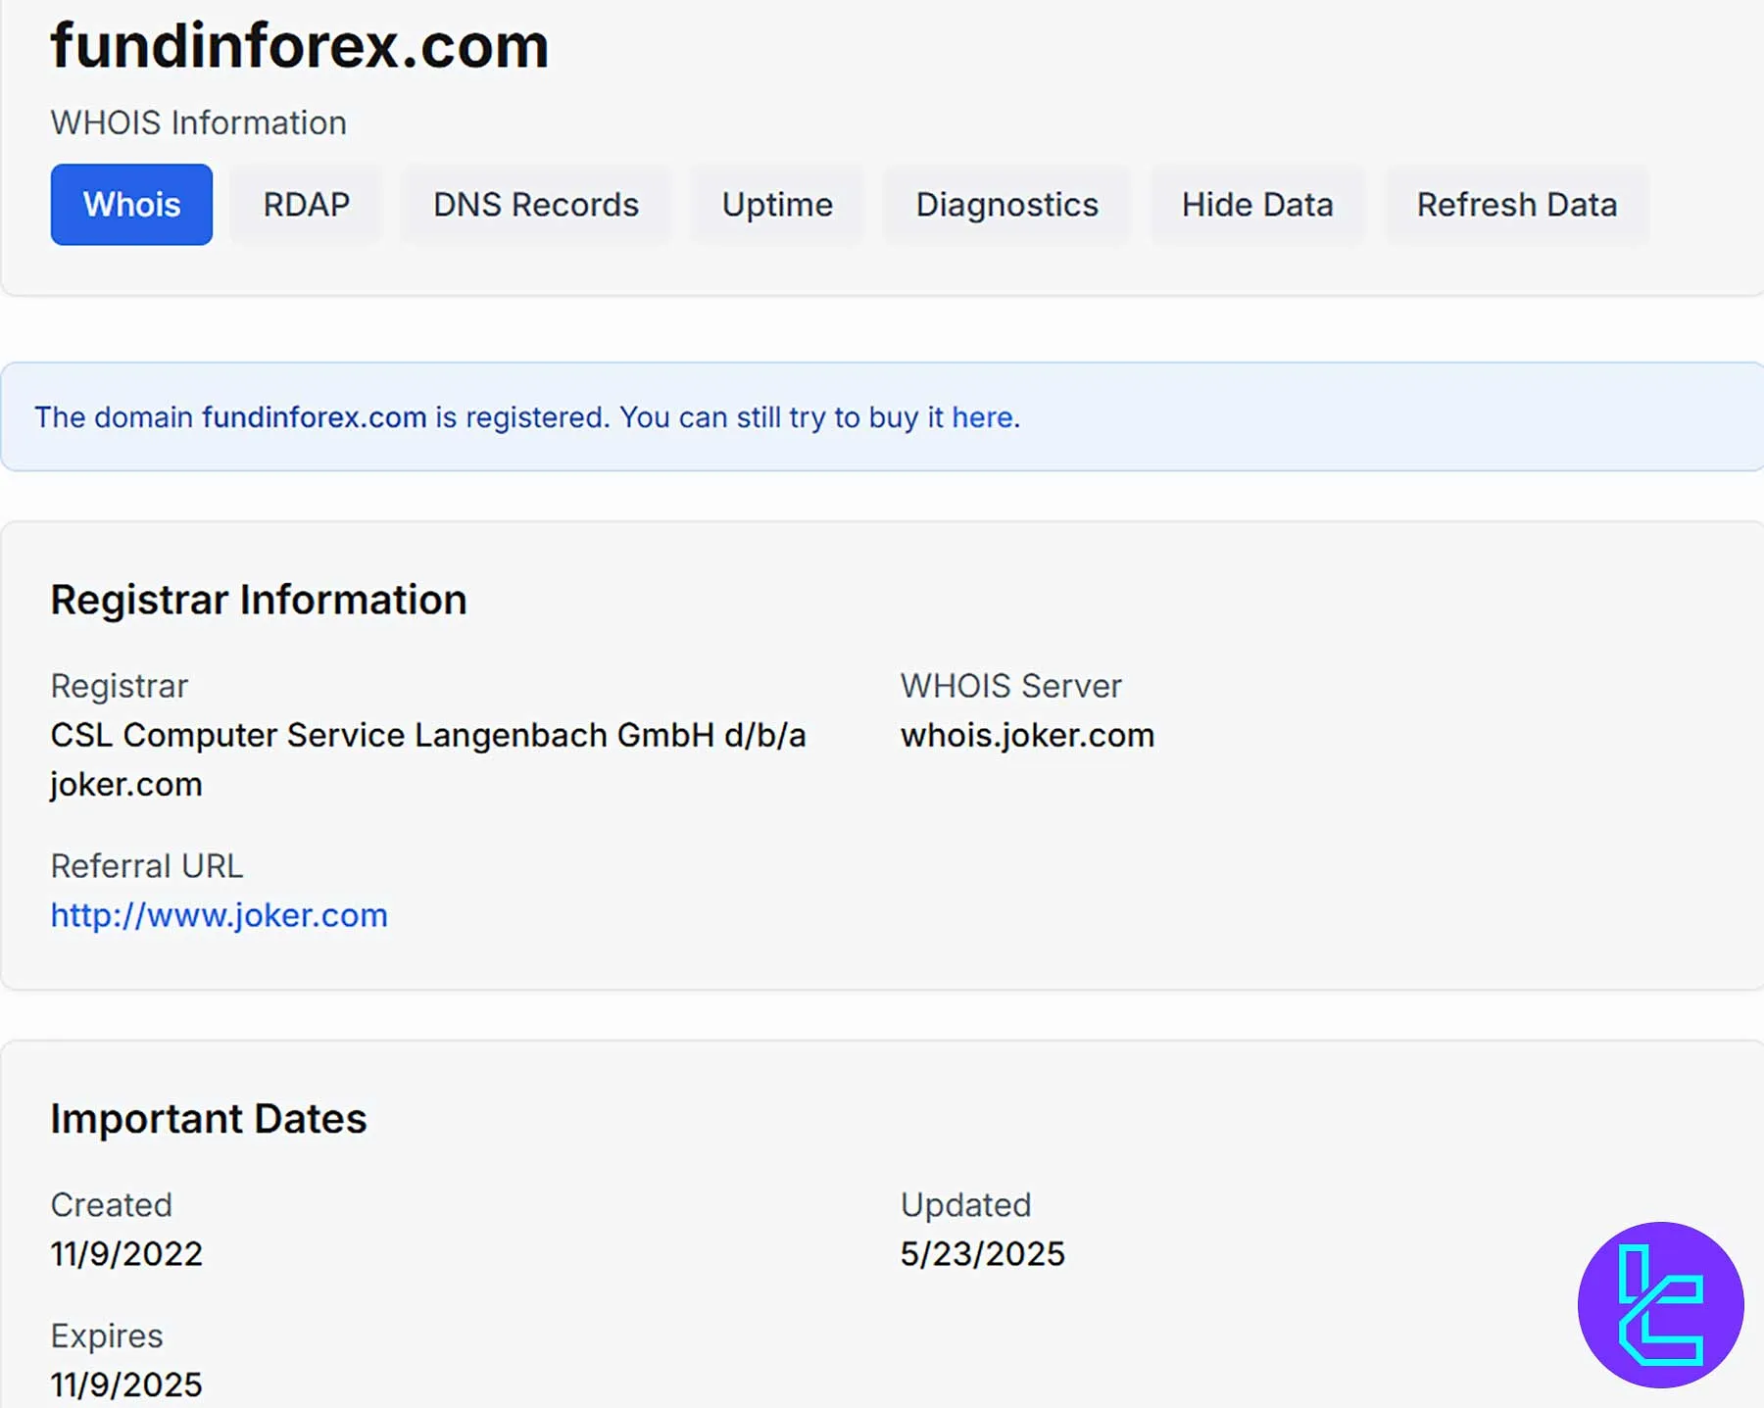Screen dimensions: 1764x1408
Task: Open the http://www.joker.com referral URL
Action: coord(219,915)
